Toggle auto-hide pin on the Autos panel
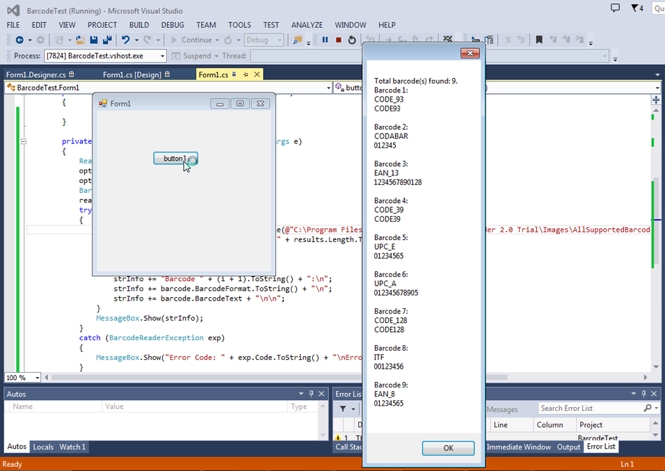 pos(312,394)
